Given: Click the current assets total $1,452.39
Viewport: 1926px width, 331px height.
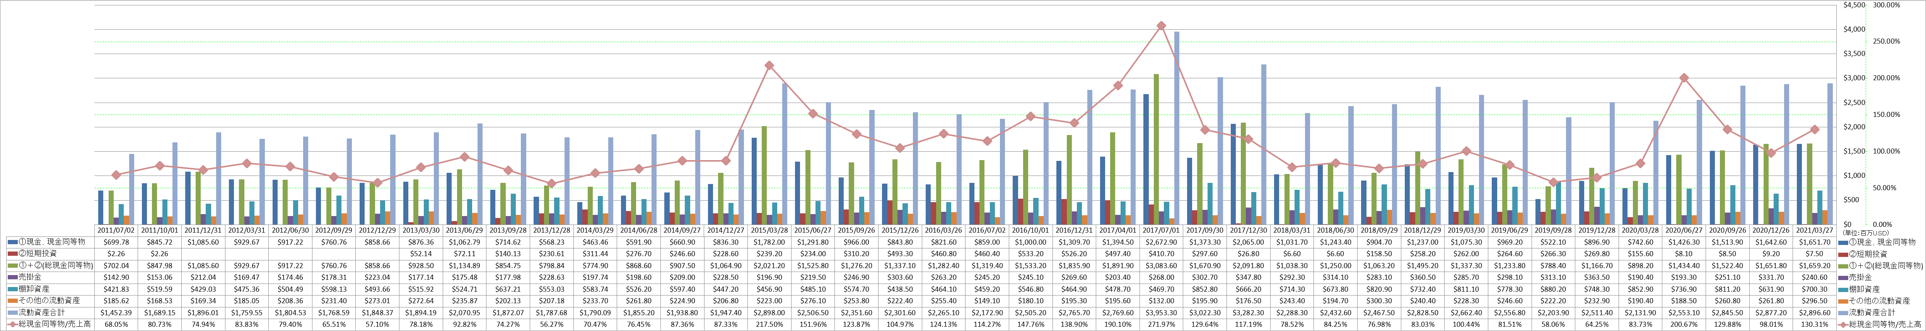Looking at the screenshot, I should point(115,312).
